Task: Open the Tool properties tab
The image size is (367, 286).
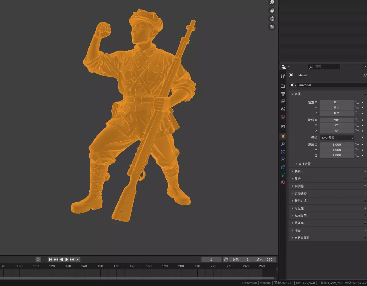Action: pyautogui.click(x=283, y=76)
